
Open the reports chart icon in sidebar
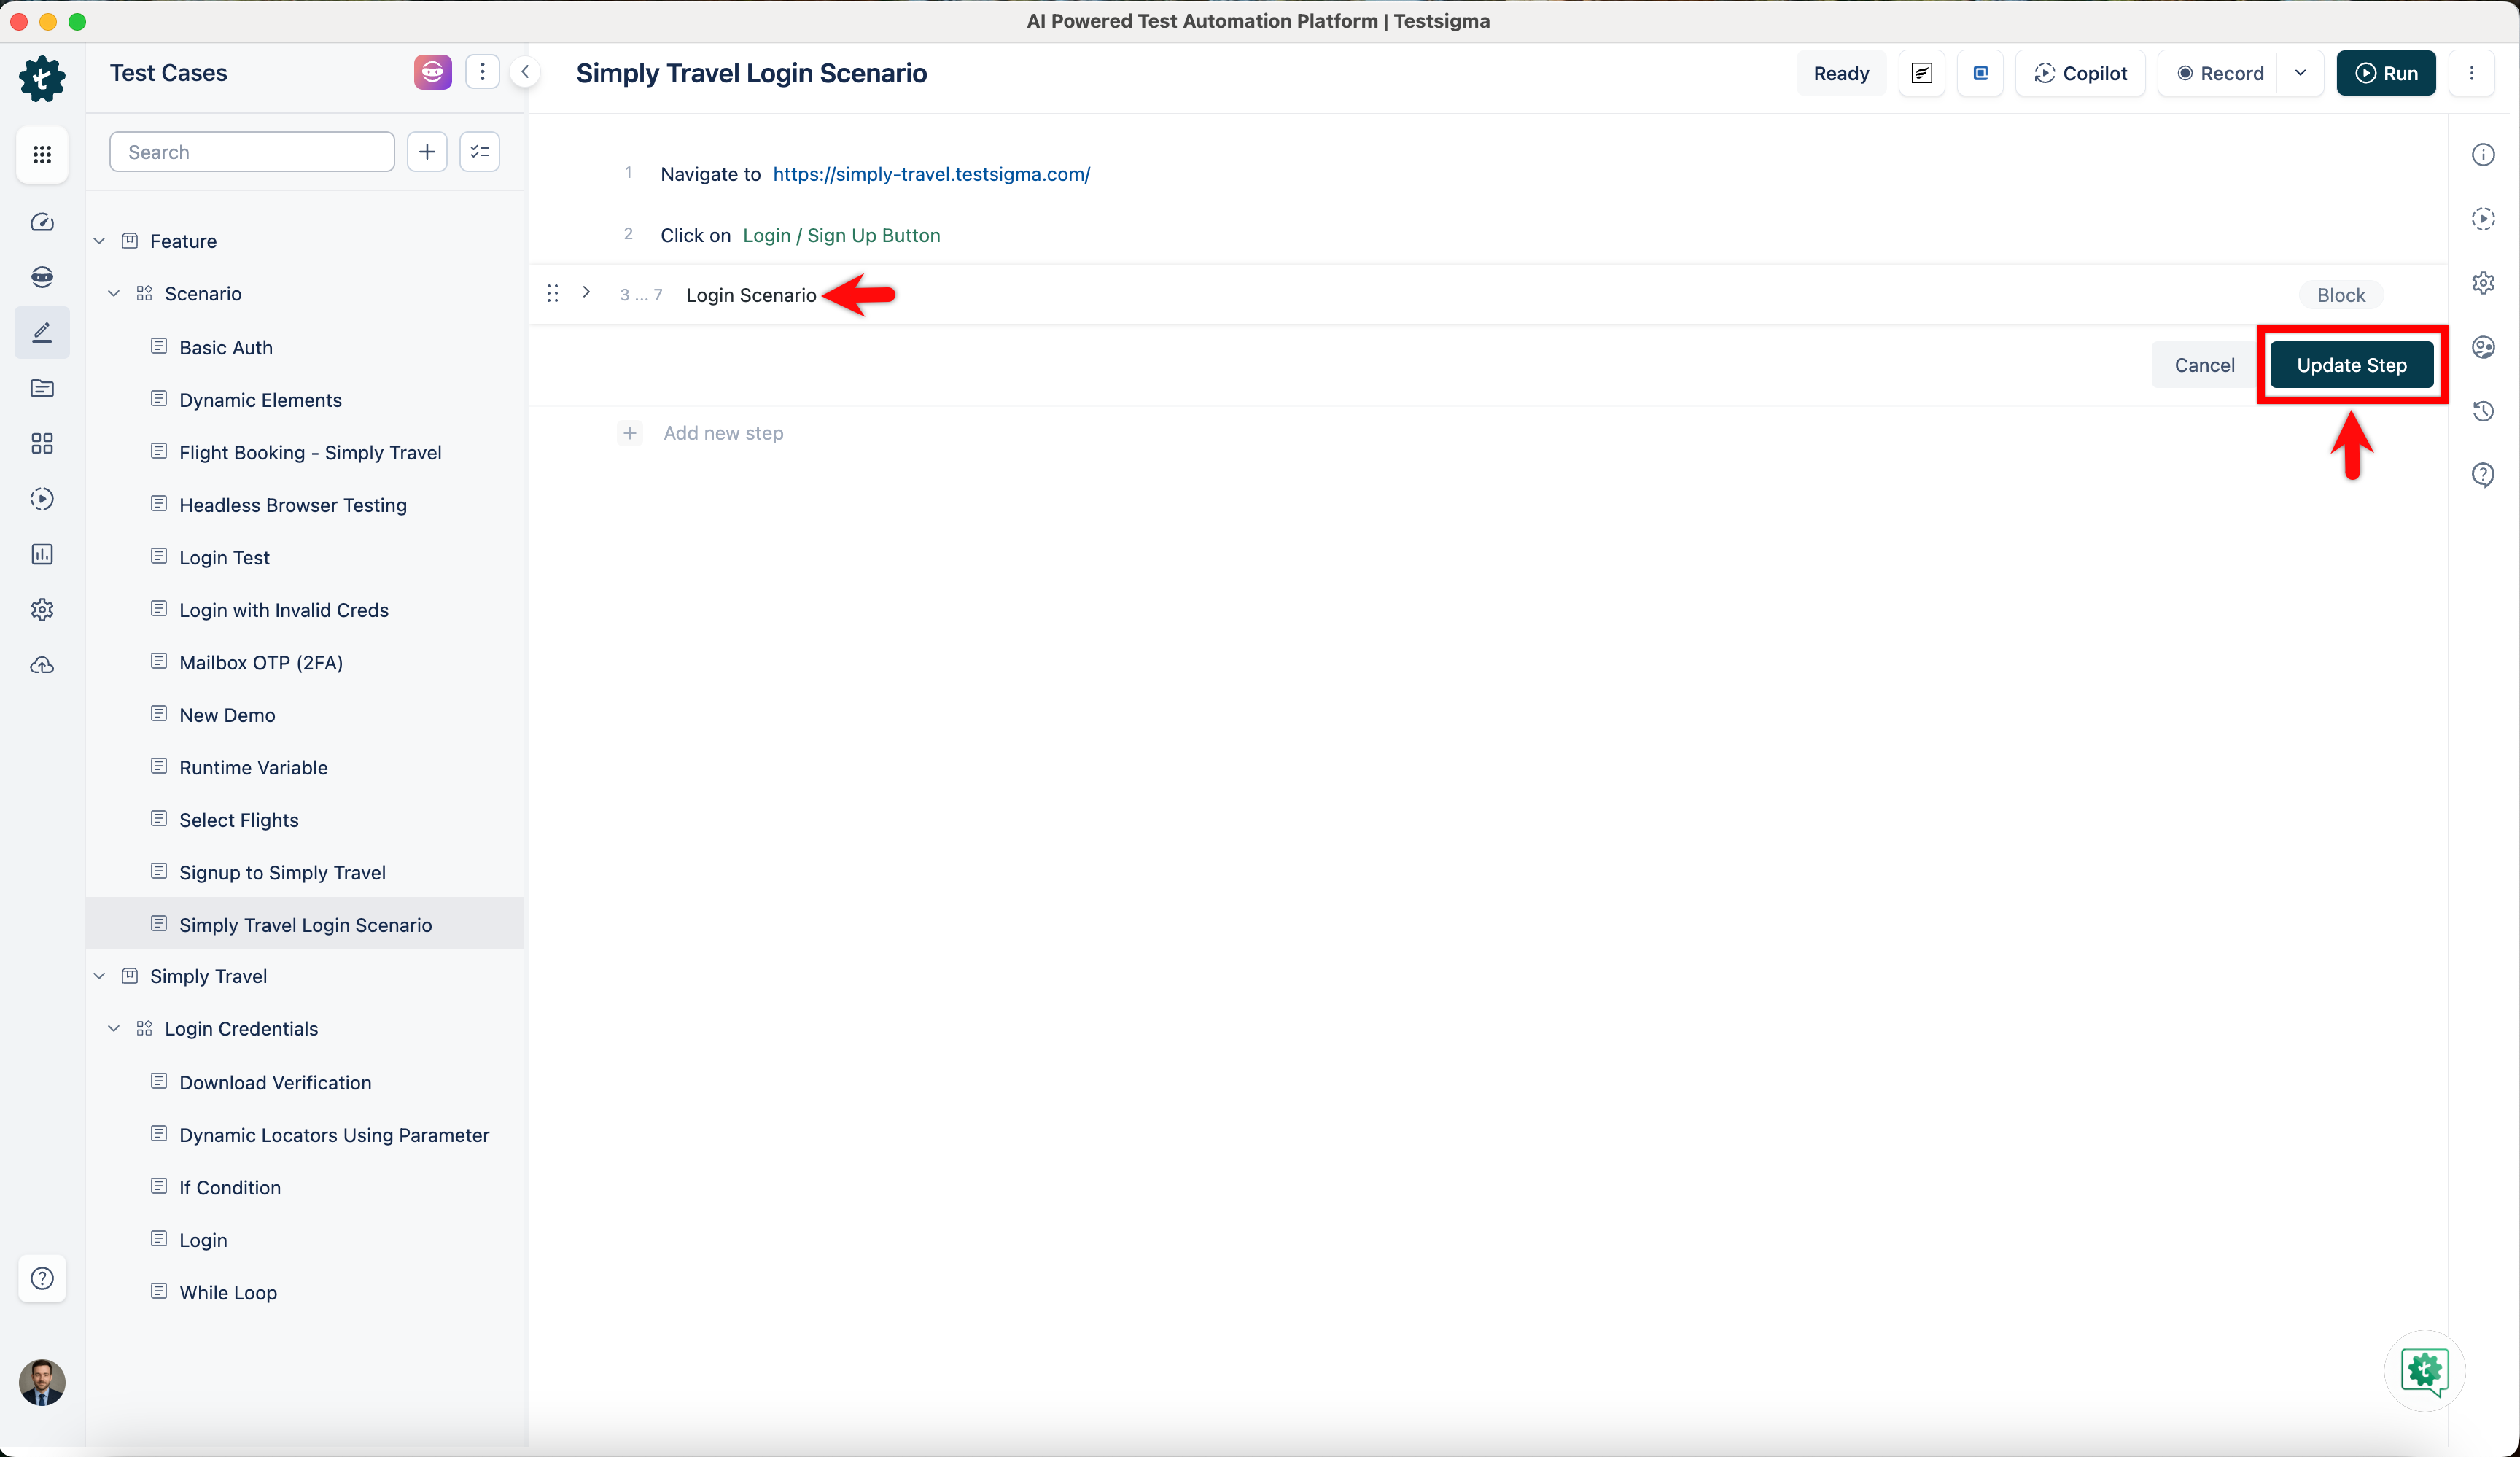42,554
